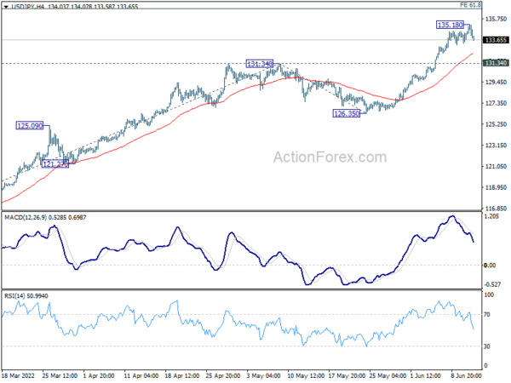Click the 11 Apr 04:00 date label
This screenshot has width=511, height=383.
141,375
